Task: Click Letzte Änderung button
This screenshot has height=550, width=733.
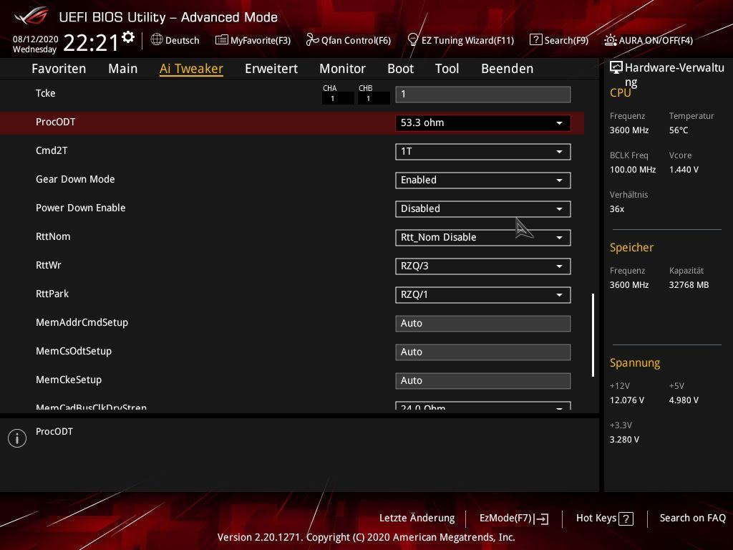Action: (417, 518)
